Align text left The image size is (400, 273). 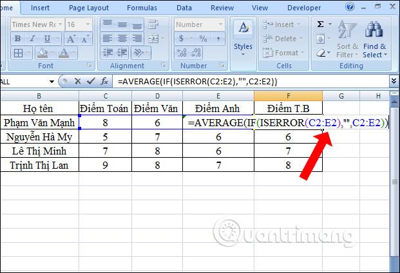pos(108,39)
